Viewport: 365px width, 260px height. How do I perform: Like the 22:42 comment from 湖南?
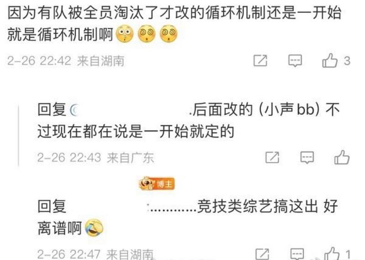(x=329, y=61)
